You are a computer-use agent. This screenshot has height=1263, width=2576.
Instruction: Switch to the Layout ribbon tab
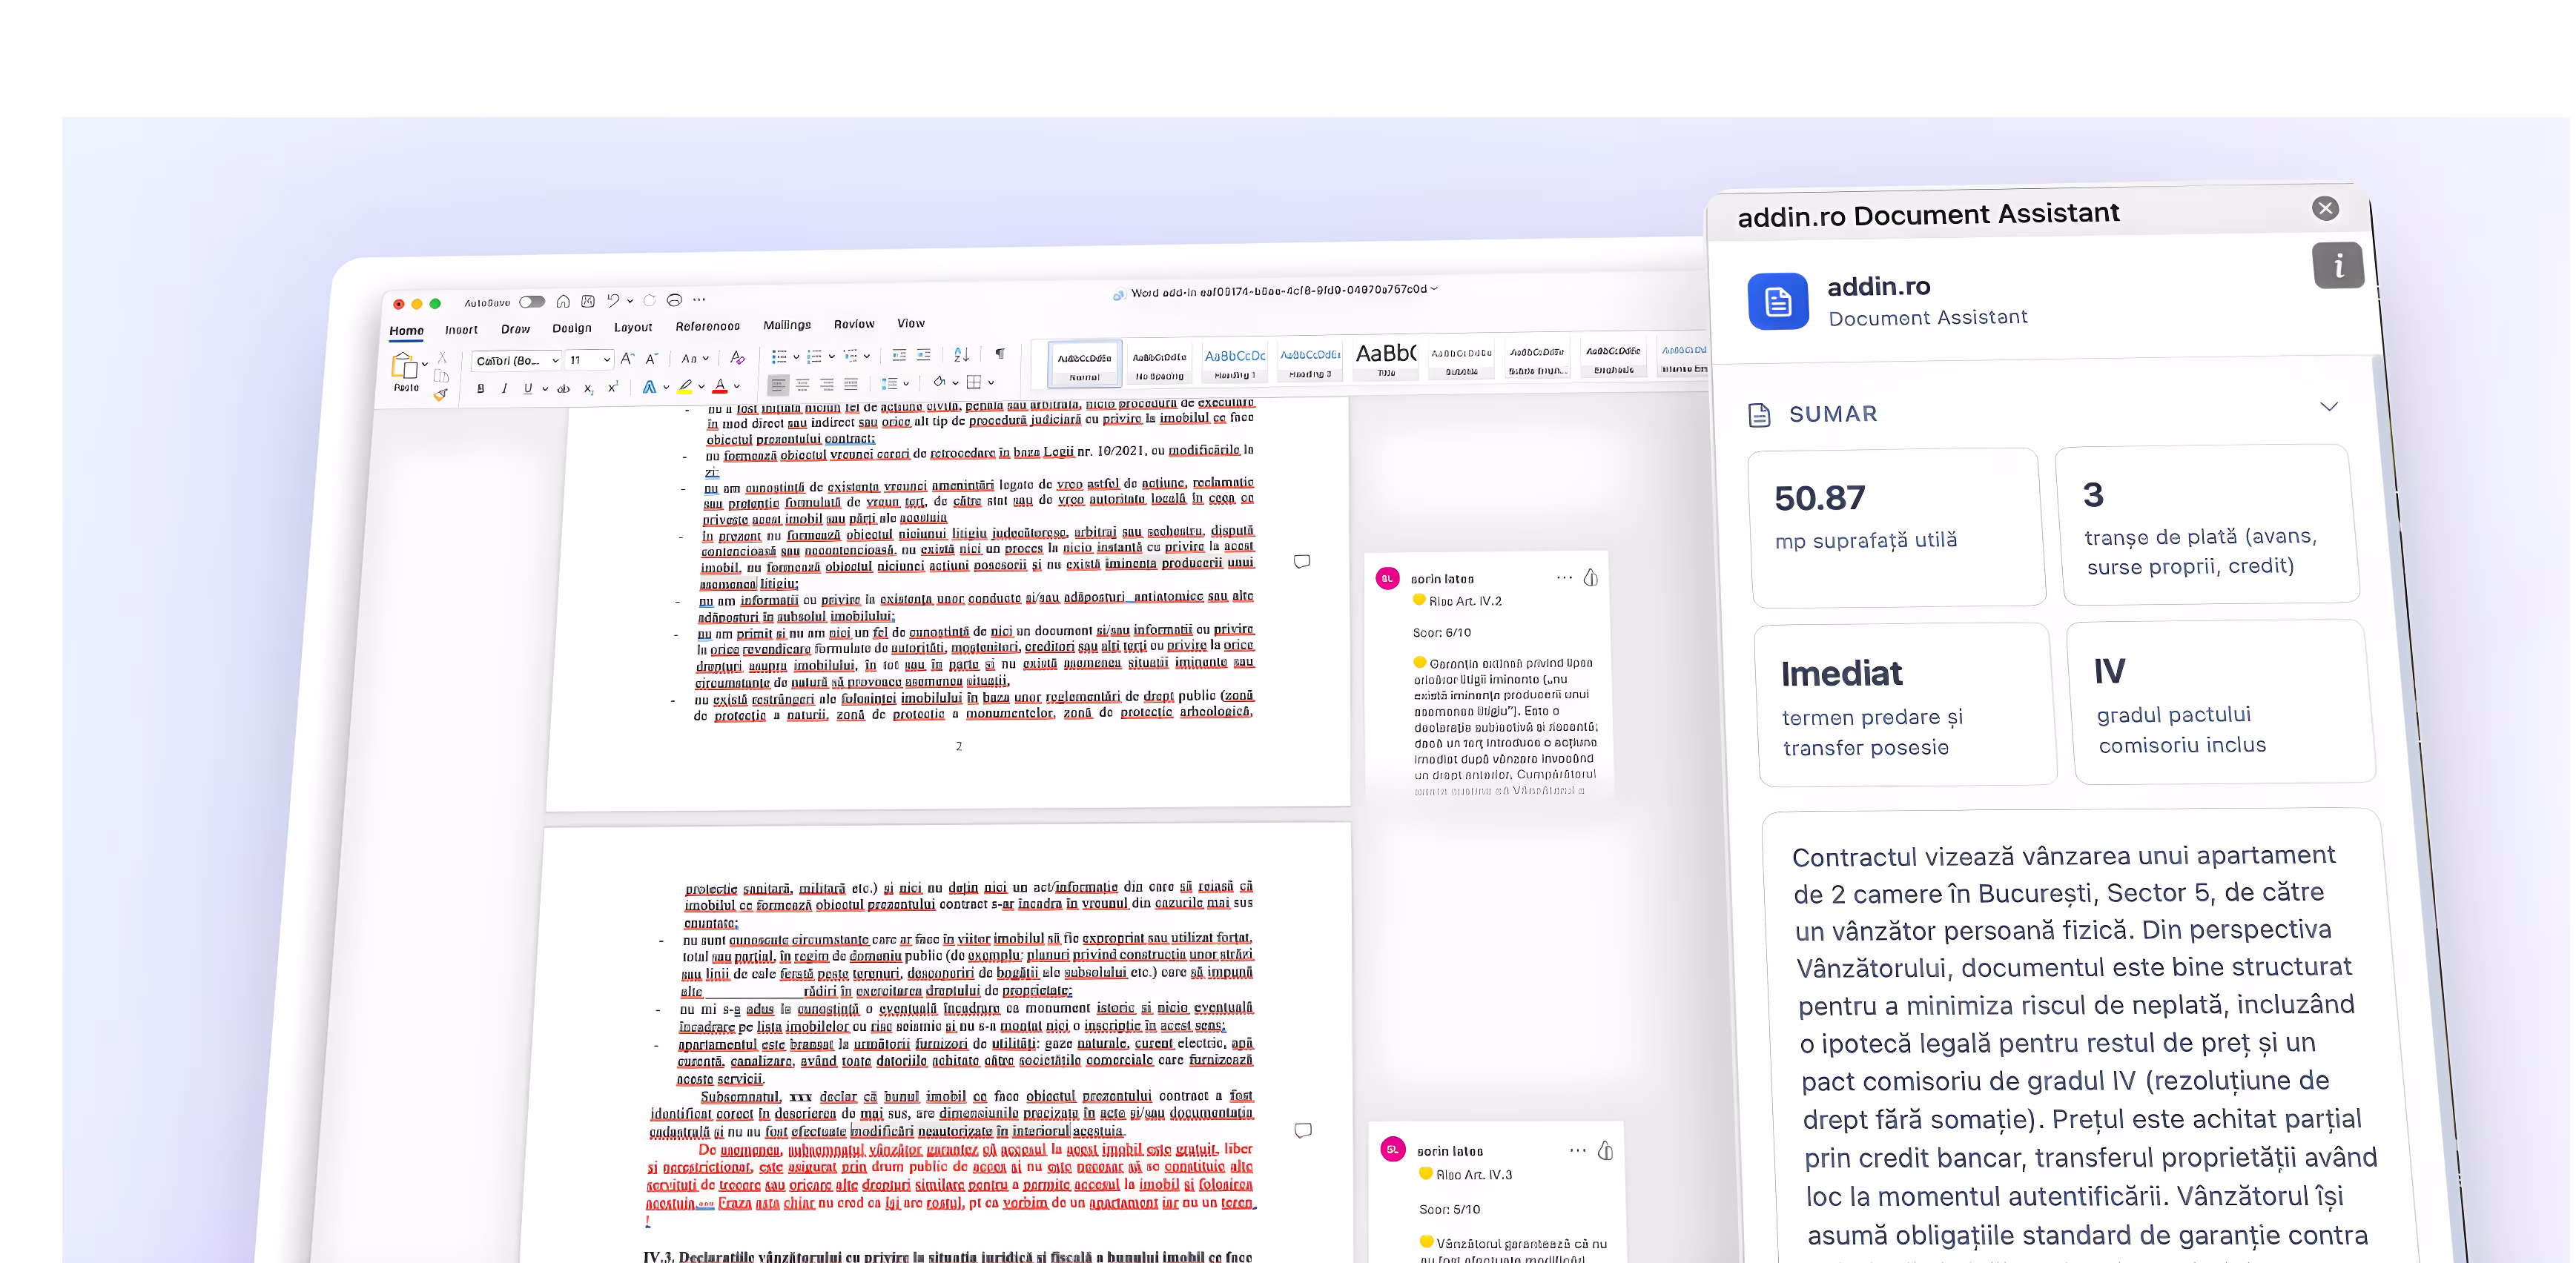click(633, 327)
